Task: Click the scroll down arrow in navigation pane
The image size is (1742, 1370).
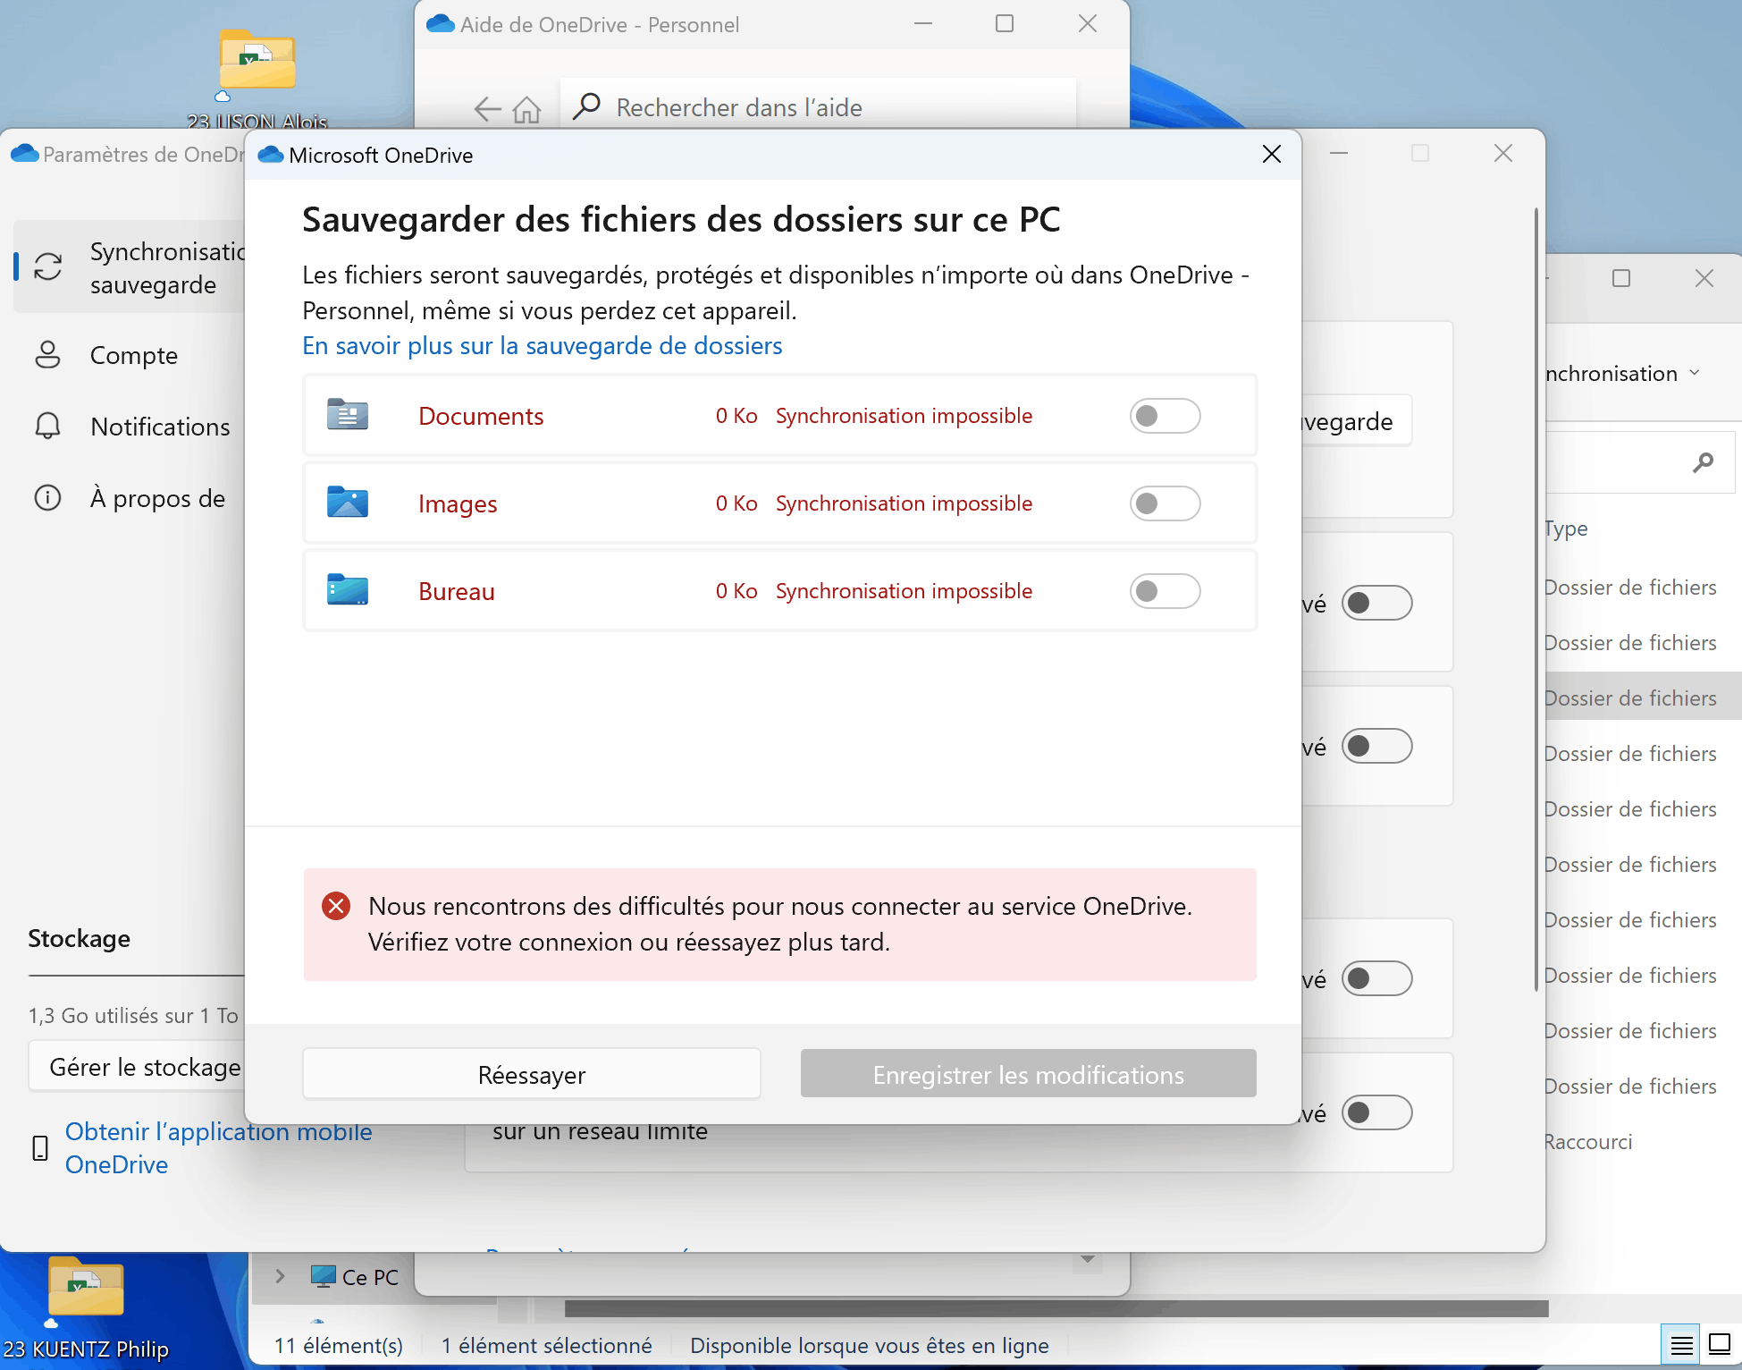Action: coord(1088,1259)
